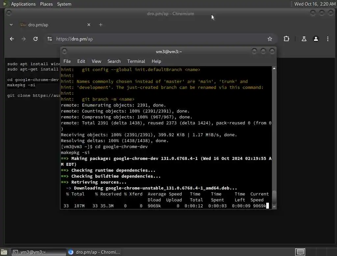Click 'Resolving deltas: 100%' line in terminal

click(x=115, y=141)
